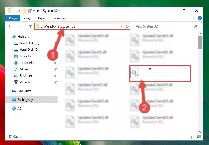Select the mcos.dll file

pyautogui.click(x=160, y=74)
